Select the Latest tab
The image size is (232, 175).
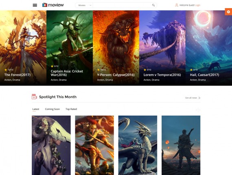tap(36, 109)
